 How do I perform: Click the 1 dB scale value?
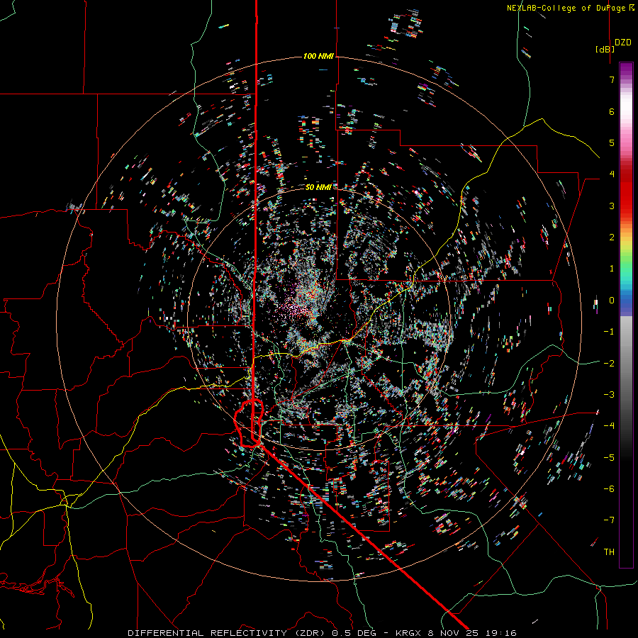pos(612,269)
